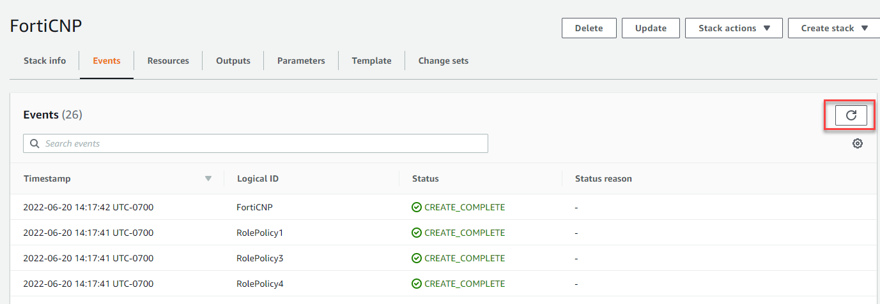880x304 pixels.
Task: Go to the Parameters tab
Action: (x=301, y=61)
